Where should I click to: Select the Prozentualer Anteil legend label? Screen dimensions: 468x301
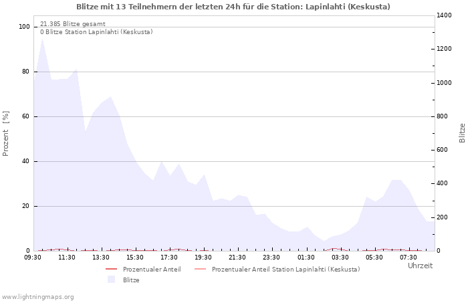pos(152,270)
